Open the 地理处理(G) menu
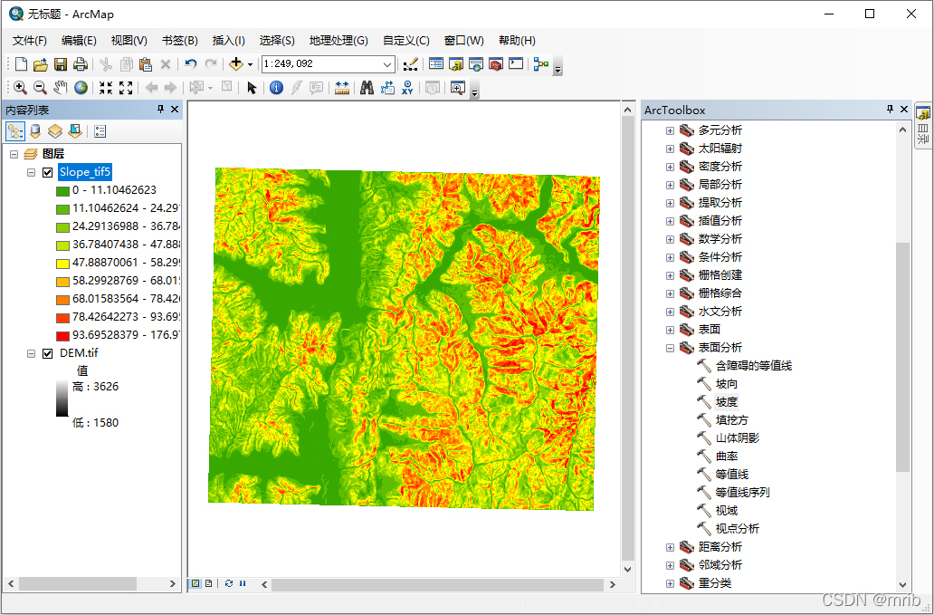Image resolution: width=934 pixels, height=615 pixels. click(338, 41)
